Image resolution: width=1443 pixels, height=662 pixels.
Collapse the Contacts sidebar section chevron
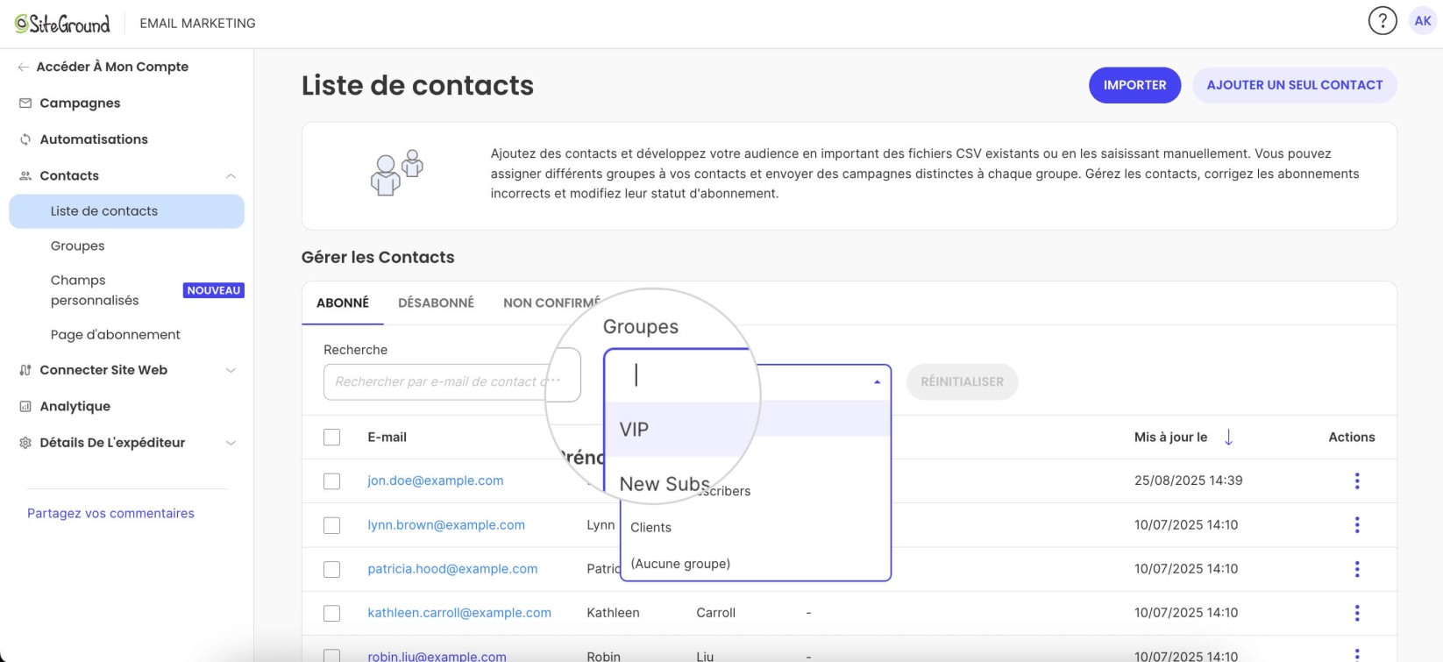[x=231, y=176]
